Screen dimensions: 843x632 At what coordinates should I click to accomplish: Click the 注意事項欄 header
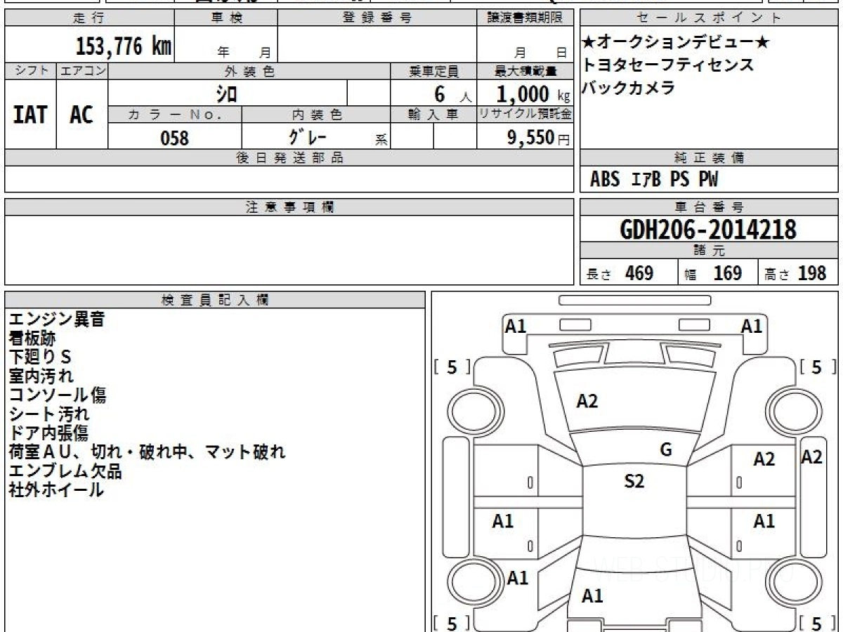(x=289, y=206)
